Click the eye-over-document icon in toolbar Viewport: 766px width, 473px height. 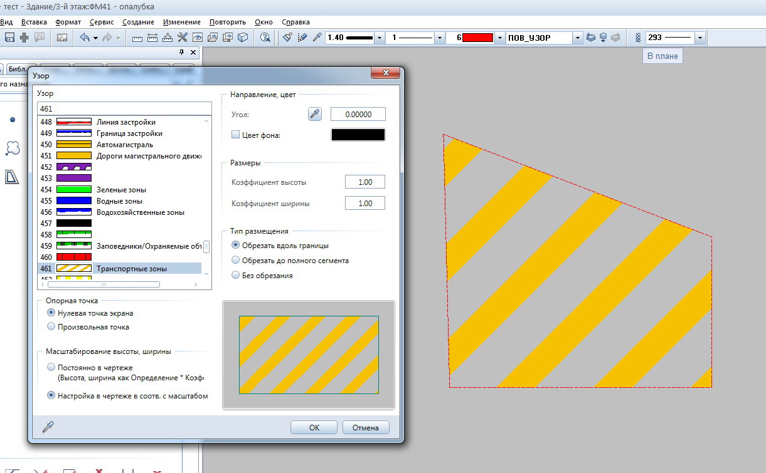(x=228, y=37)
